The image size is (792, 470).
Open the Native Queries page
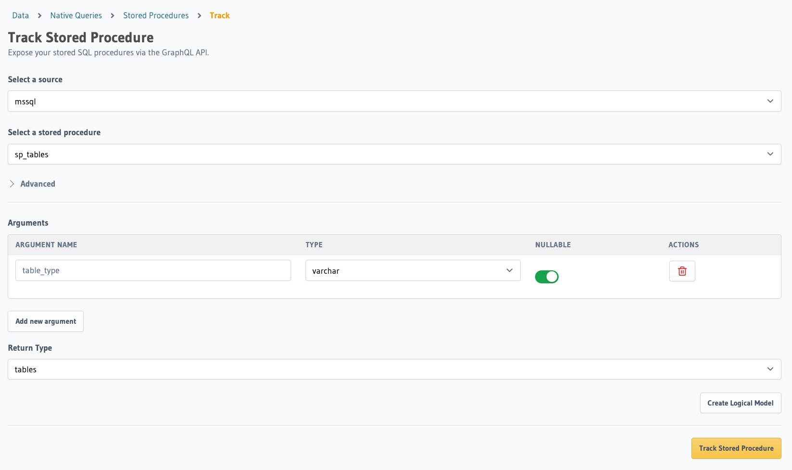click(x=76, y=15)
